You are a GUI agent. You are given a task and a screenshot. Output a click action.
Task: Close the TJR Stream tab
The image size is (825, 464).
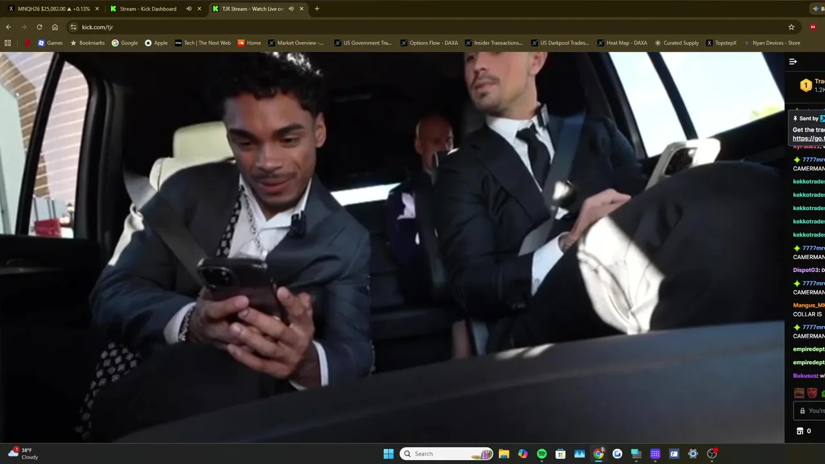tap(302, 9)
